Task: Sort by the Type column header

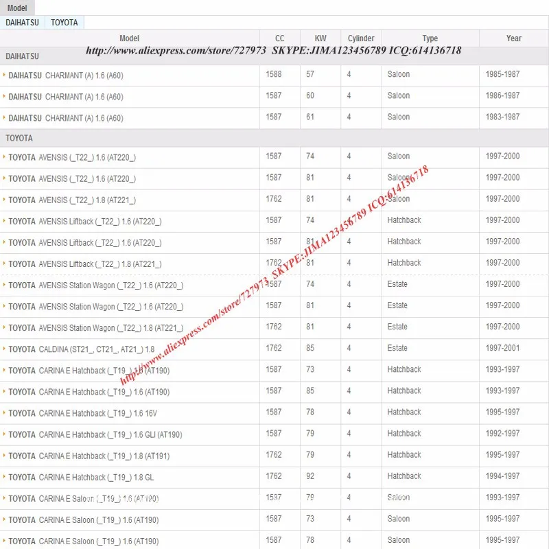Action: (x=430, y=38)
